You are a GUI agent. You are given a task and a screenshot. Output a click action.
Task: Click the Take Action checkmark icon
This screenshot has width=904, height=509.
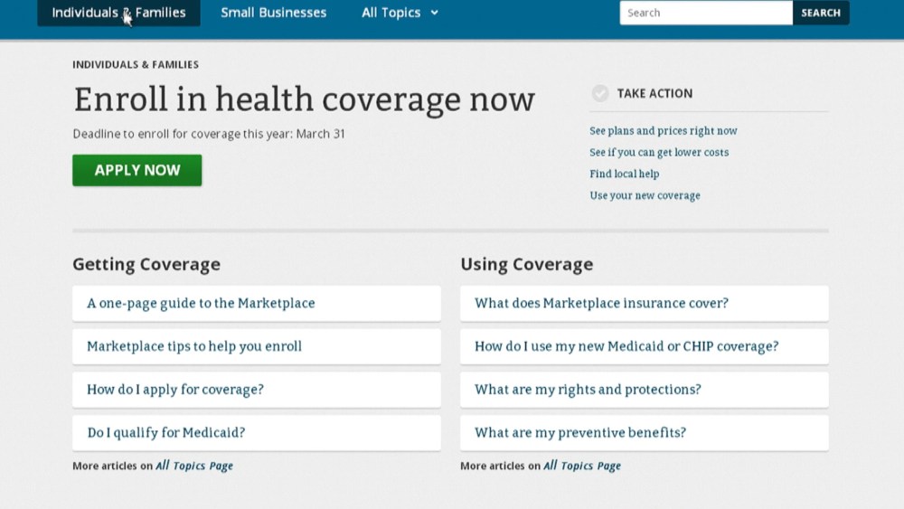(600, 93)
